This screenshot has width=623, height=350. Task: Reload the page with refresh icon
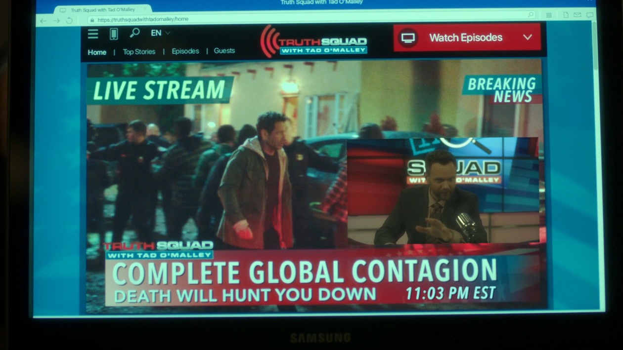click(69, 20)
